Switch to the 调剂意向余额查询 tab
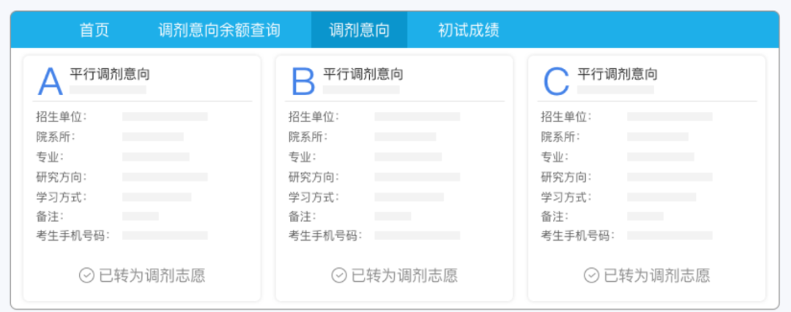 [219, 30]
